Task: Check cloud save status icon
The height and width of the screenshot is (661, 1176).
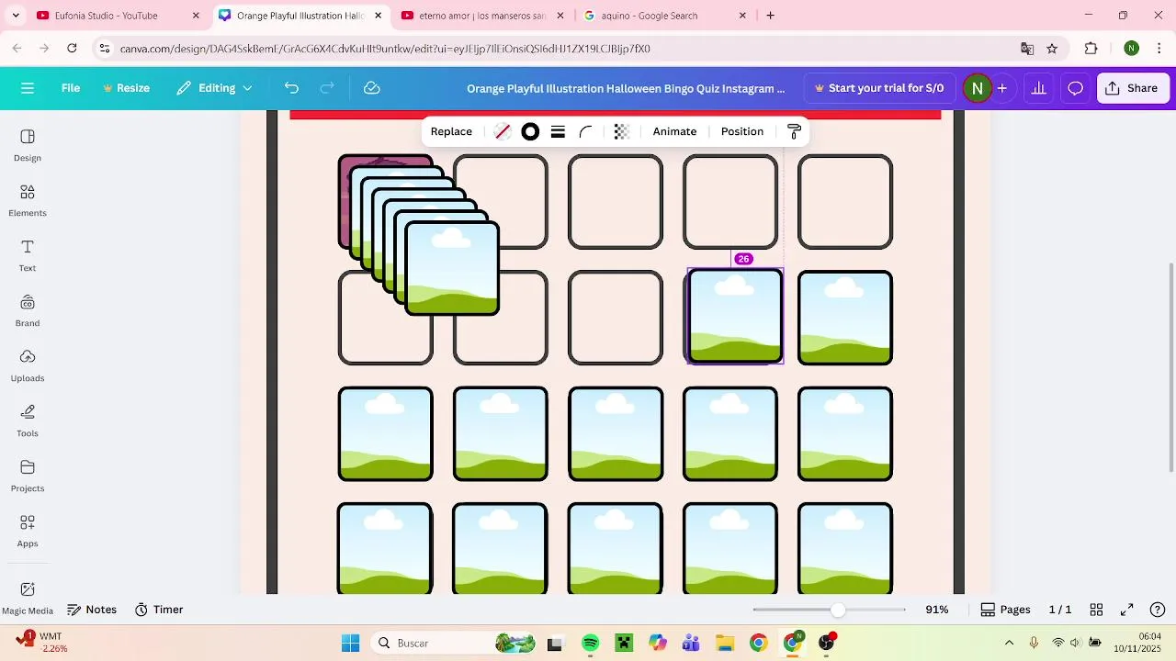Action: pos(372,88)
